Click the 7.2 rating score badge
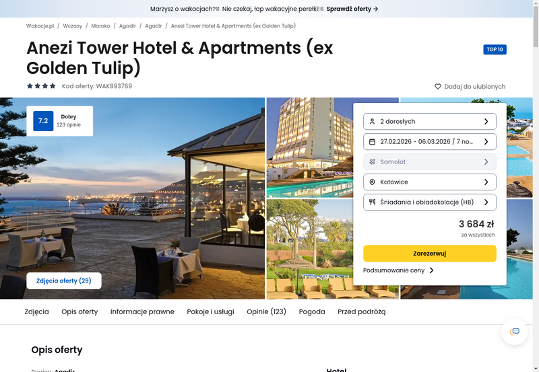The height and width of the screenshot is (372, 539). pos(43,121)
